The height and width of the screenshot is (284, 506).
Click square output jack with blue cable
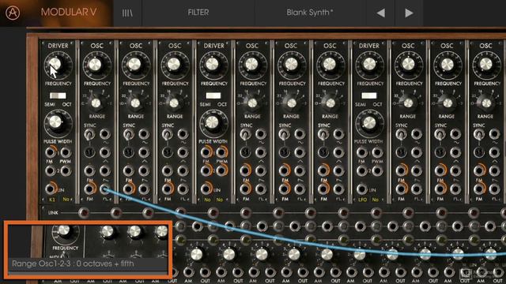pyautogui.click(x=104, y=189)
